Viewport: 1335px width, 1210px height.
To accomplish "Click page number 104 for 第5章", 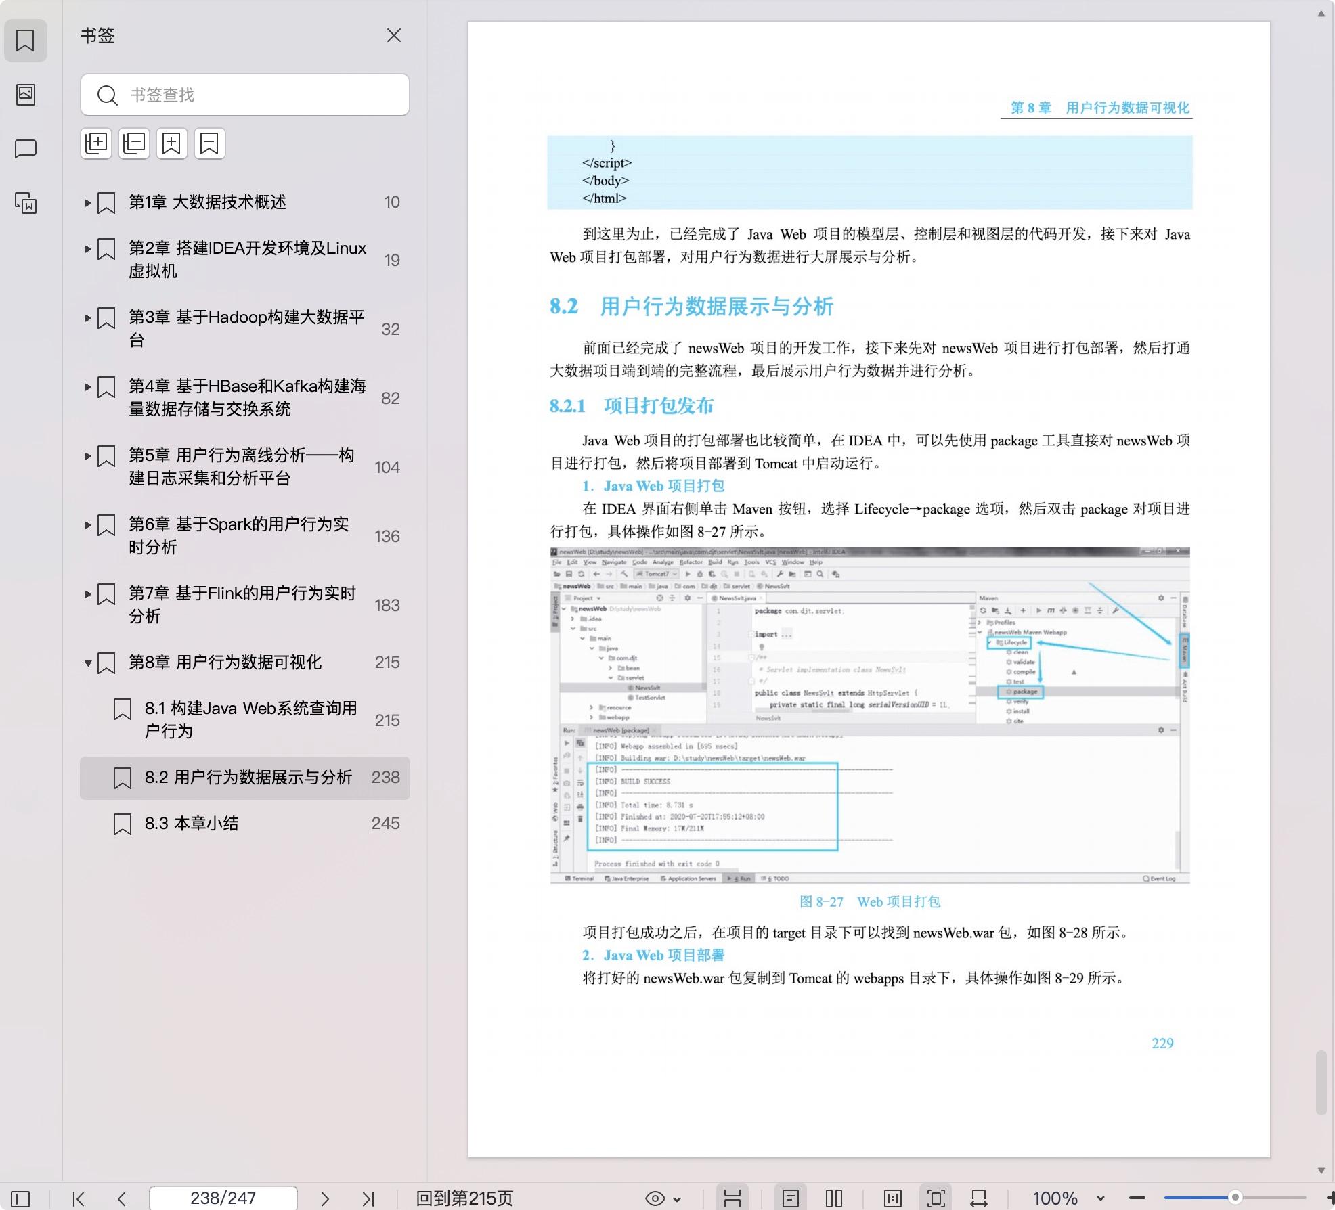I will 387,468.
